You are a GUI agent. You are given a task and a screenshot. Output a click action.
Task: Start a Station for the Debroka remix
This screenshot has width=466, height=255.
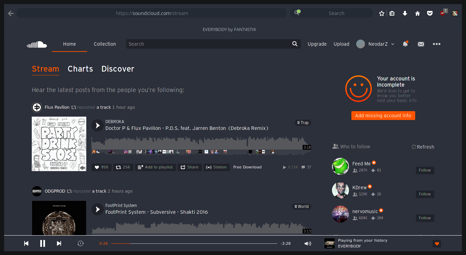217,167
